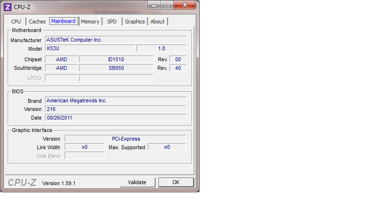
Task: Click the BIOS Date label
Action: [36, 118]
